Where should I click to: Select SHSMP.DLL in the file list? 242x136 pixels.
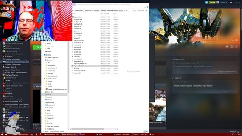tap(77, 52)
